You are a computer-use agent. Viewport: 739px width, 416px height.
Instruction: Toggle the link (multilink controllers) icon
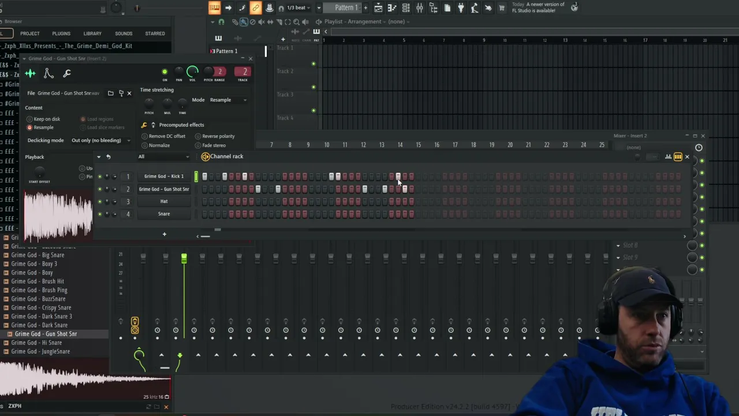tap(256, 8)
